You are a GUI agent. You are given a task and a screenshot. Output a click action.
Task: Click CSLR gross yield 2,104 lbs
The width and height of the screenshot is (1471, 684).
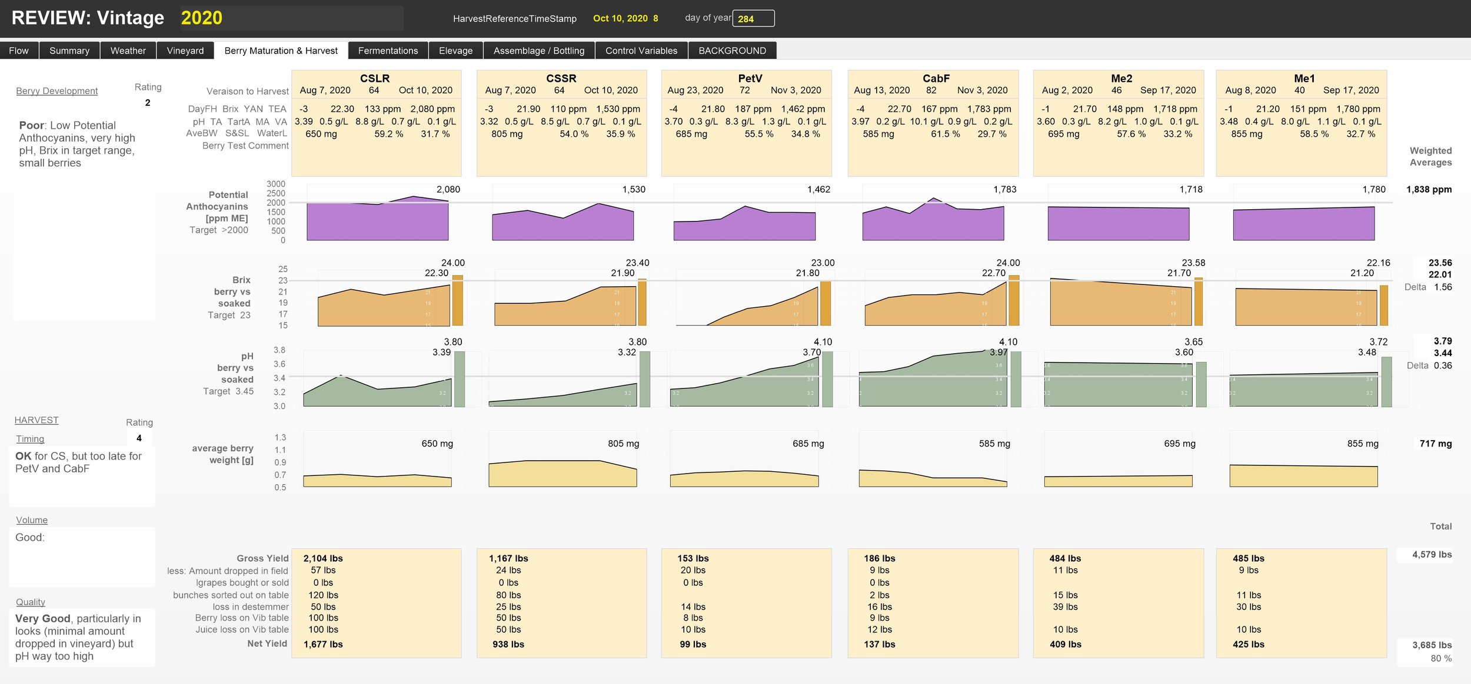point(323,558)
